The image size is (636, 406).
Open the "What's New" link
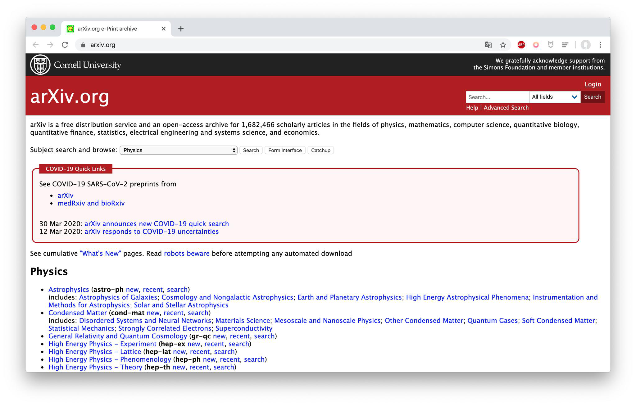pyautogui.click(x=101, y=254)
